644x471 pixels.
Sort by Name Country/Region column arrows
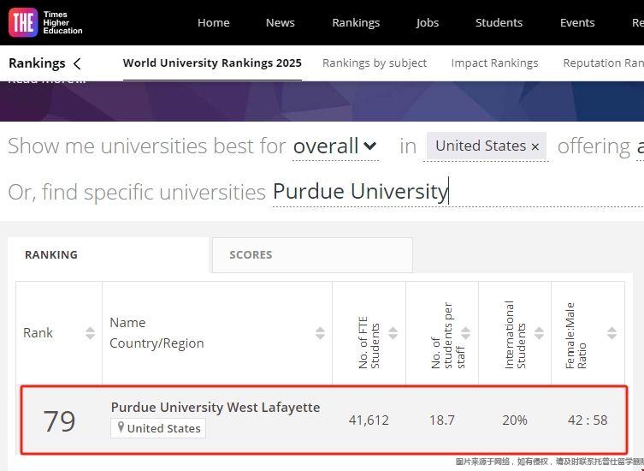pos(321,333)
